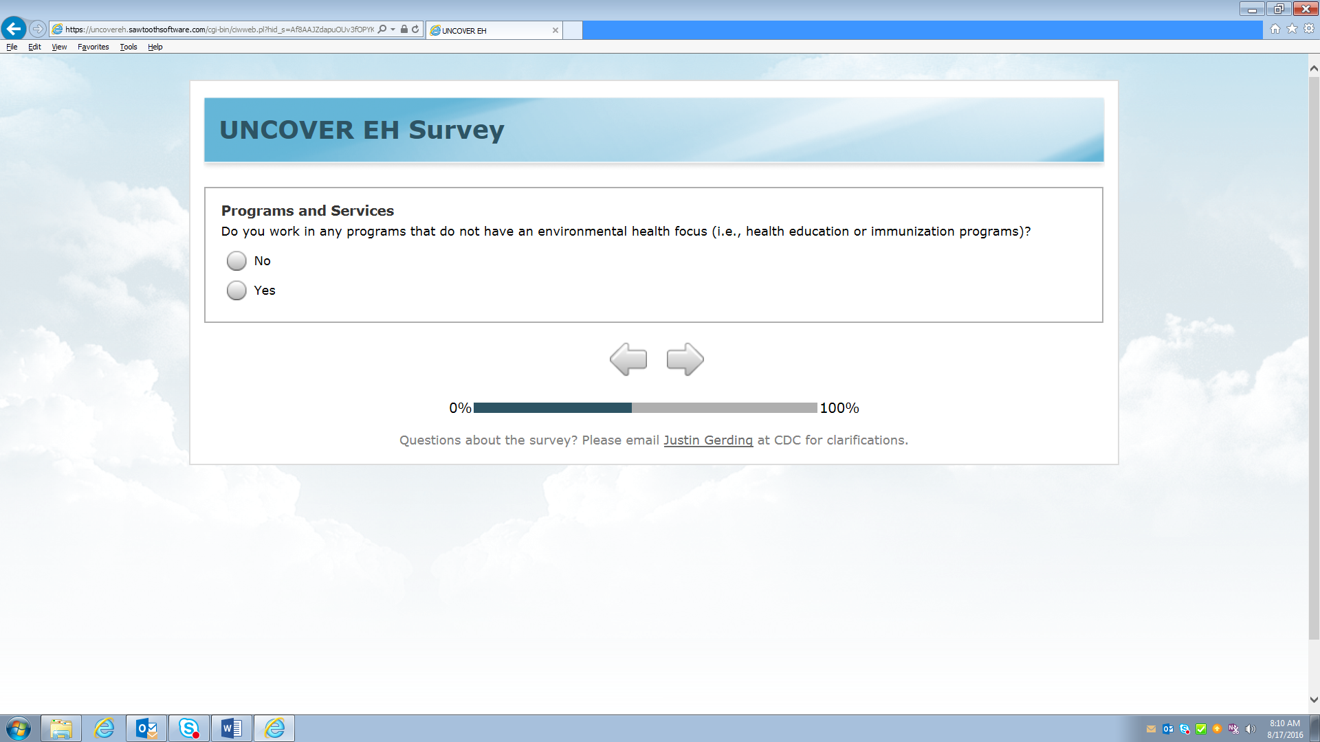Select the No radio option
The height and width of the screenshot is (742, 1320).
(x=236, y=261)
